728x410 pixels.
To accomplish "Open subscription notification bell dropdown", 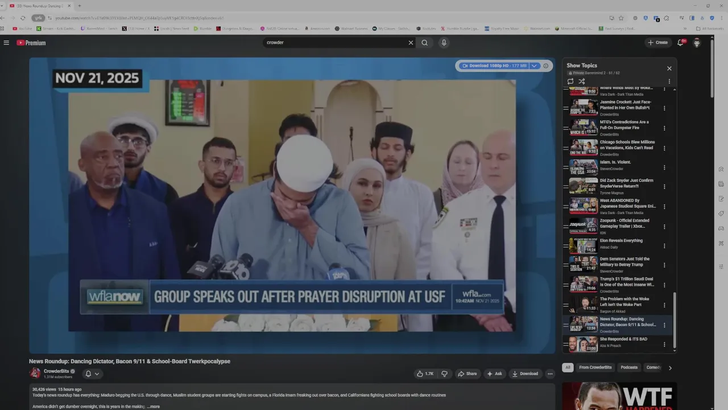I will tap(92, 374).
